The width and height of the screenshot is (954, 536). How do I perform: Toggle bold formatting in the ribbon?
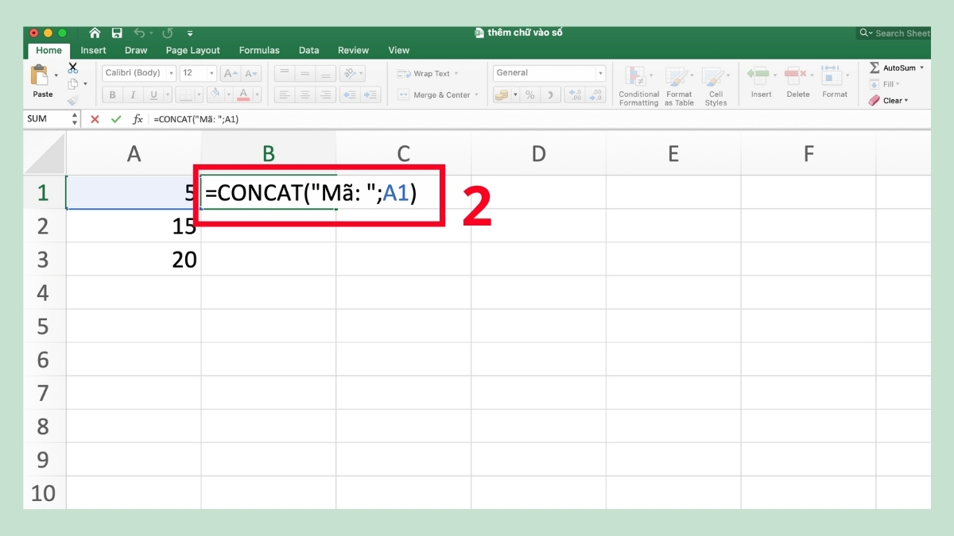[112, 94]
